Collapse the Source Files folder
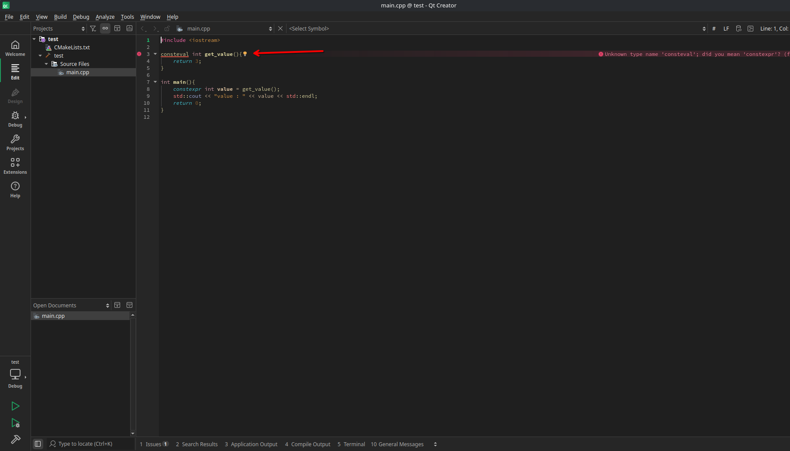The width and height of the screenshot is (790, 451). pyautogui.click(x=46, y=64)
